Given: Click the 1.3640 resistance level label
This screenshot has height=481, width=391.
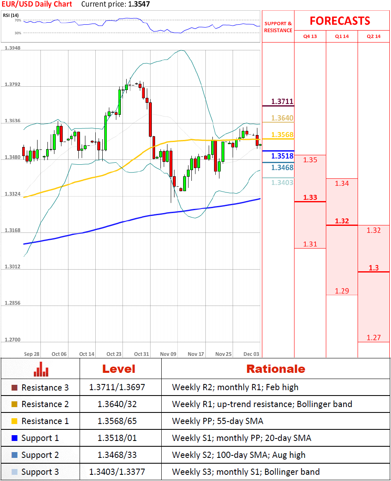Looking at the screenshot, I should [x=282, y=118].
